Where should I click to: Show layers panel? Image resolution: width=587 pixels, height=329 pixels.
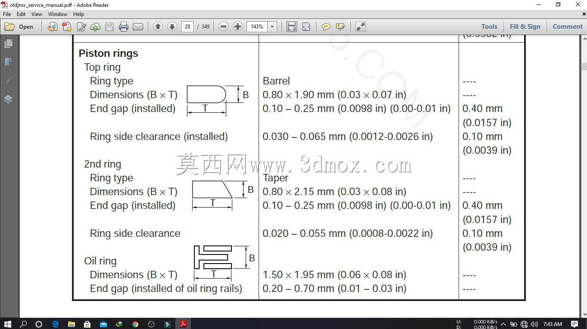pyautogui.click(x=8, y=99)
